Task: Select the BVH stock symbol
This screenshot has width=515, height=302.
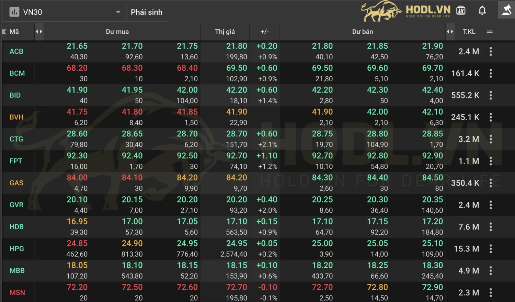Action: click(x=16, y=117)
